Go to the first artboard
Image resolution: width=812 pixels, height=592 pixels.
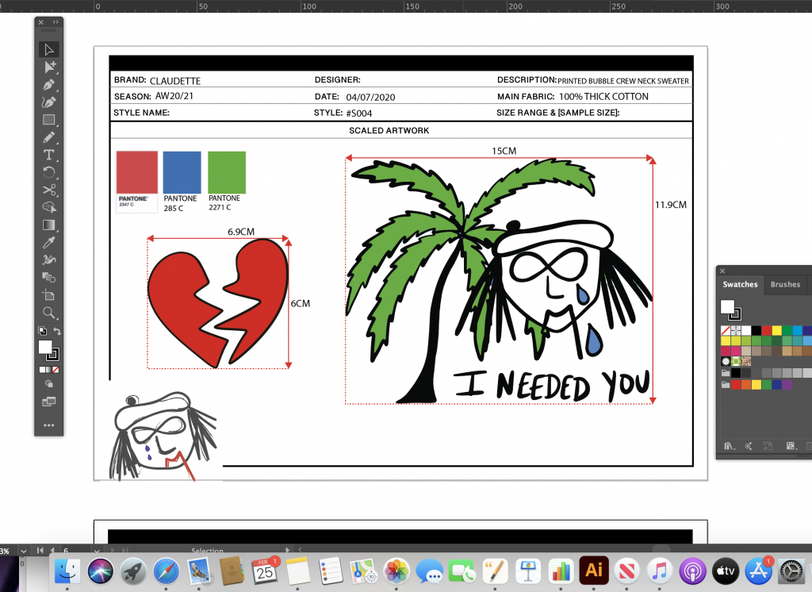coord(40,550)
